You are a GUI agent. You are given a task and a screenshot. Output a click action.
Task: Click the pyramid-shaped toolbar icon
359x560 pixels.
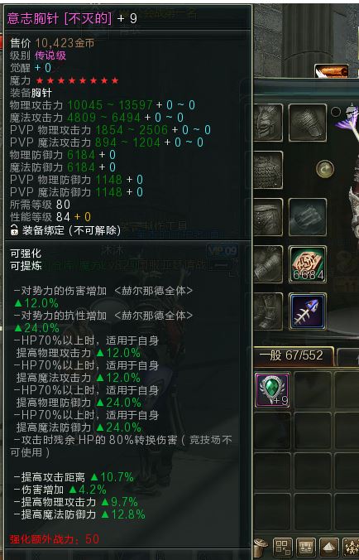point(328,547)
